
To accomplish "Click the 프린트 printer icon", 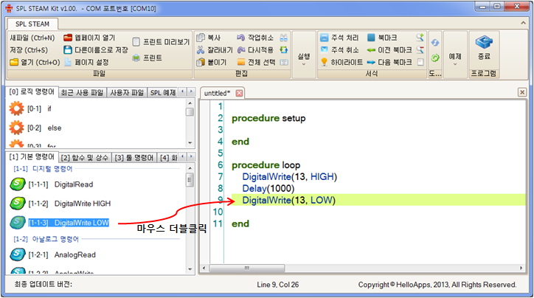I will [x=136, y=58].
